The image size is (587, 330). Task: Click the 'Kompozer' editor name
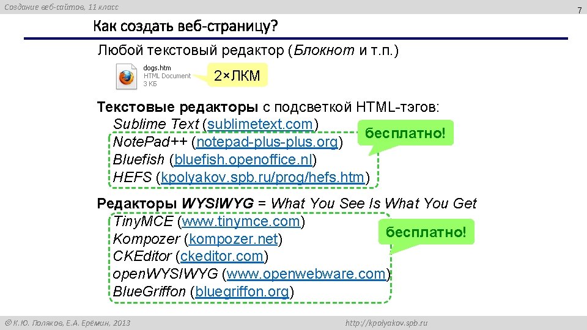pyautogui.click(x=146, y=239)
